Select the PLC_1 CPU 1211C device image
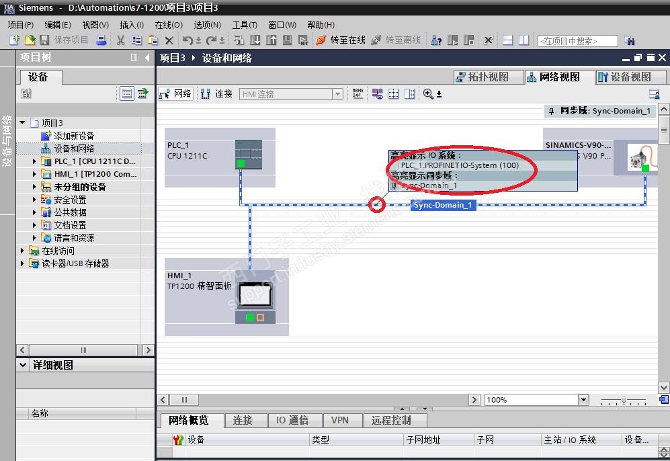 pyautogui.click(x=249, y=155)
